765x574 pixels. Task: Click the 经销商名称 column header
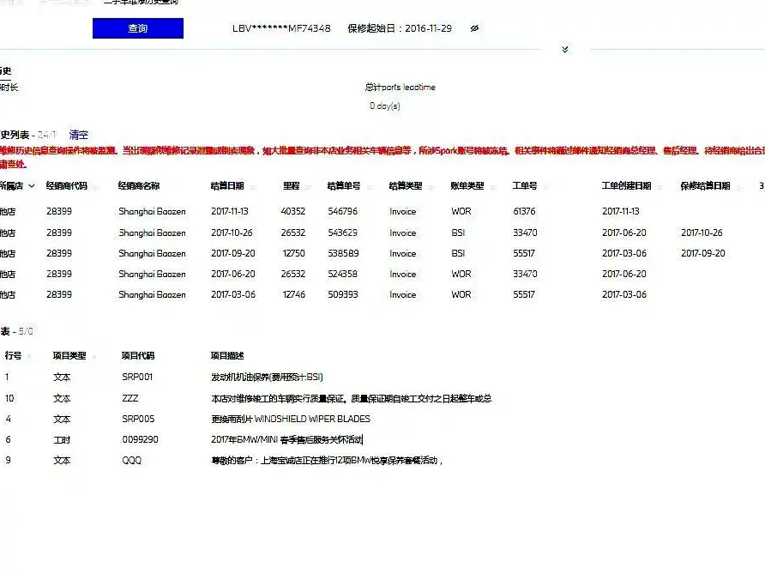tap(139, 186)
